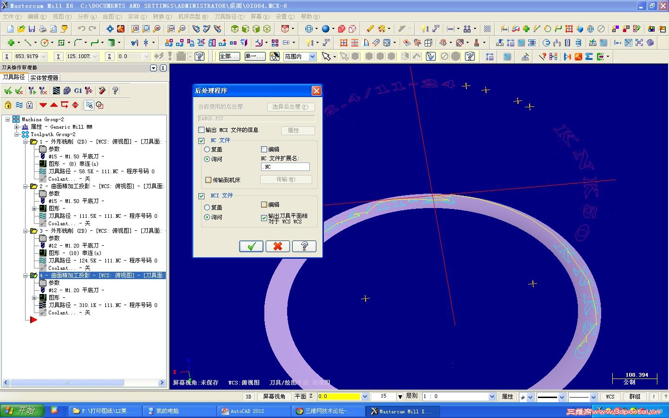The image size is (669, 418).
Task: Click the NC 文件扩展名 input field
Action: 285,167
